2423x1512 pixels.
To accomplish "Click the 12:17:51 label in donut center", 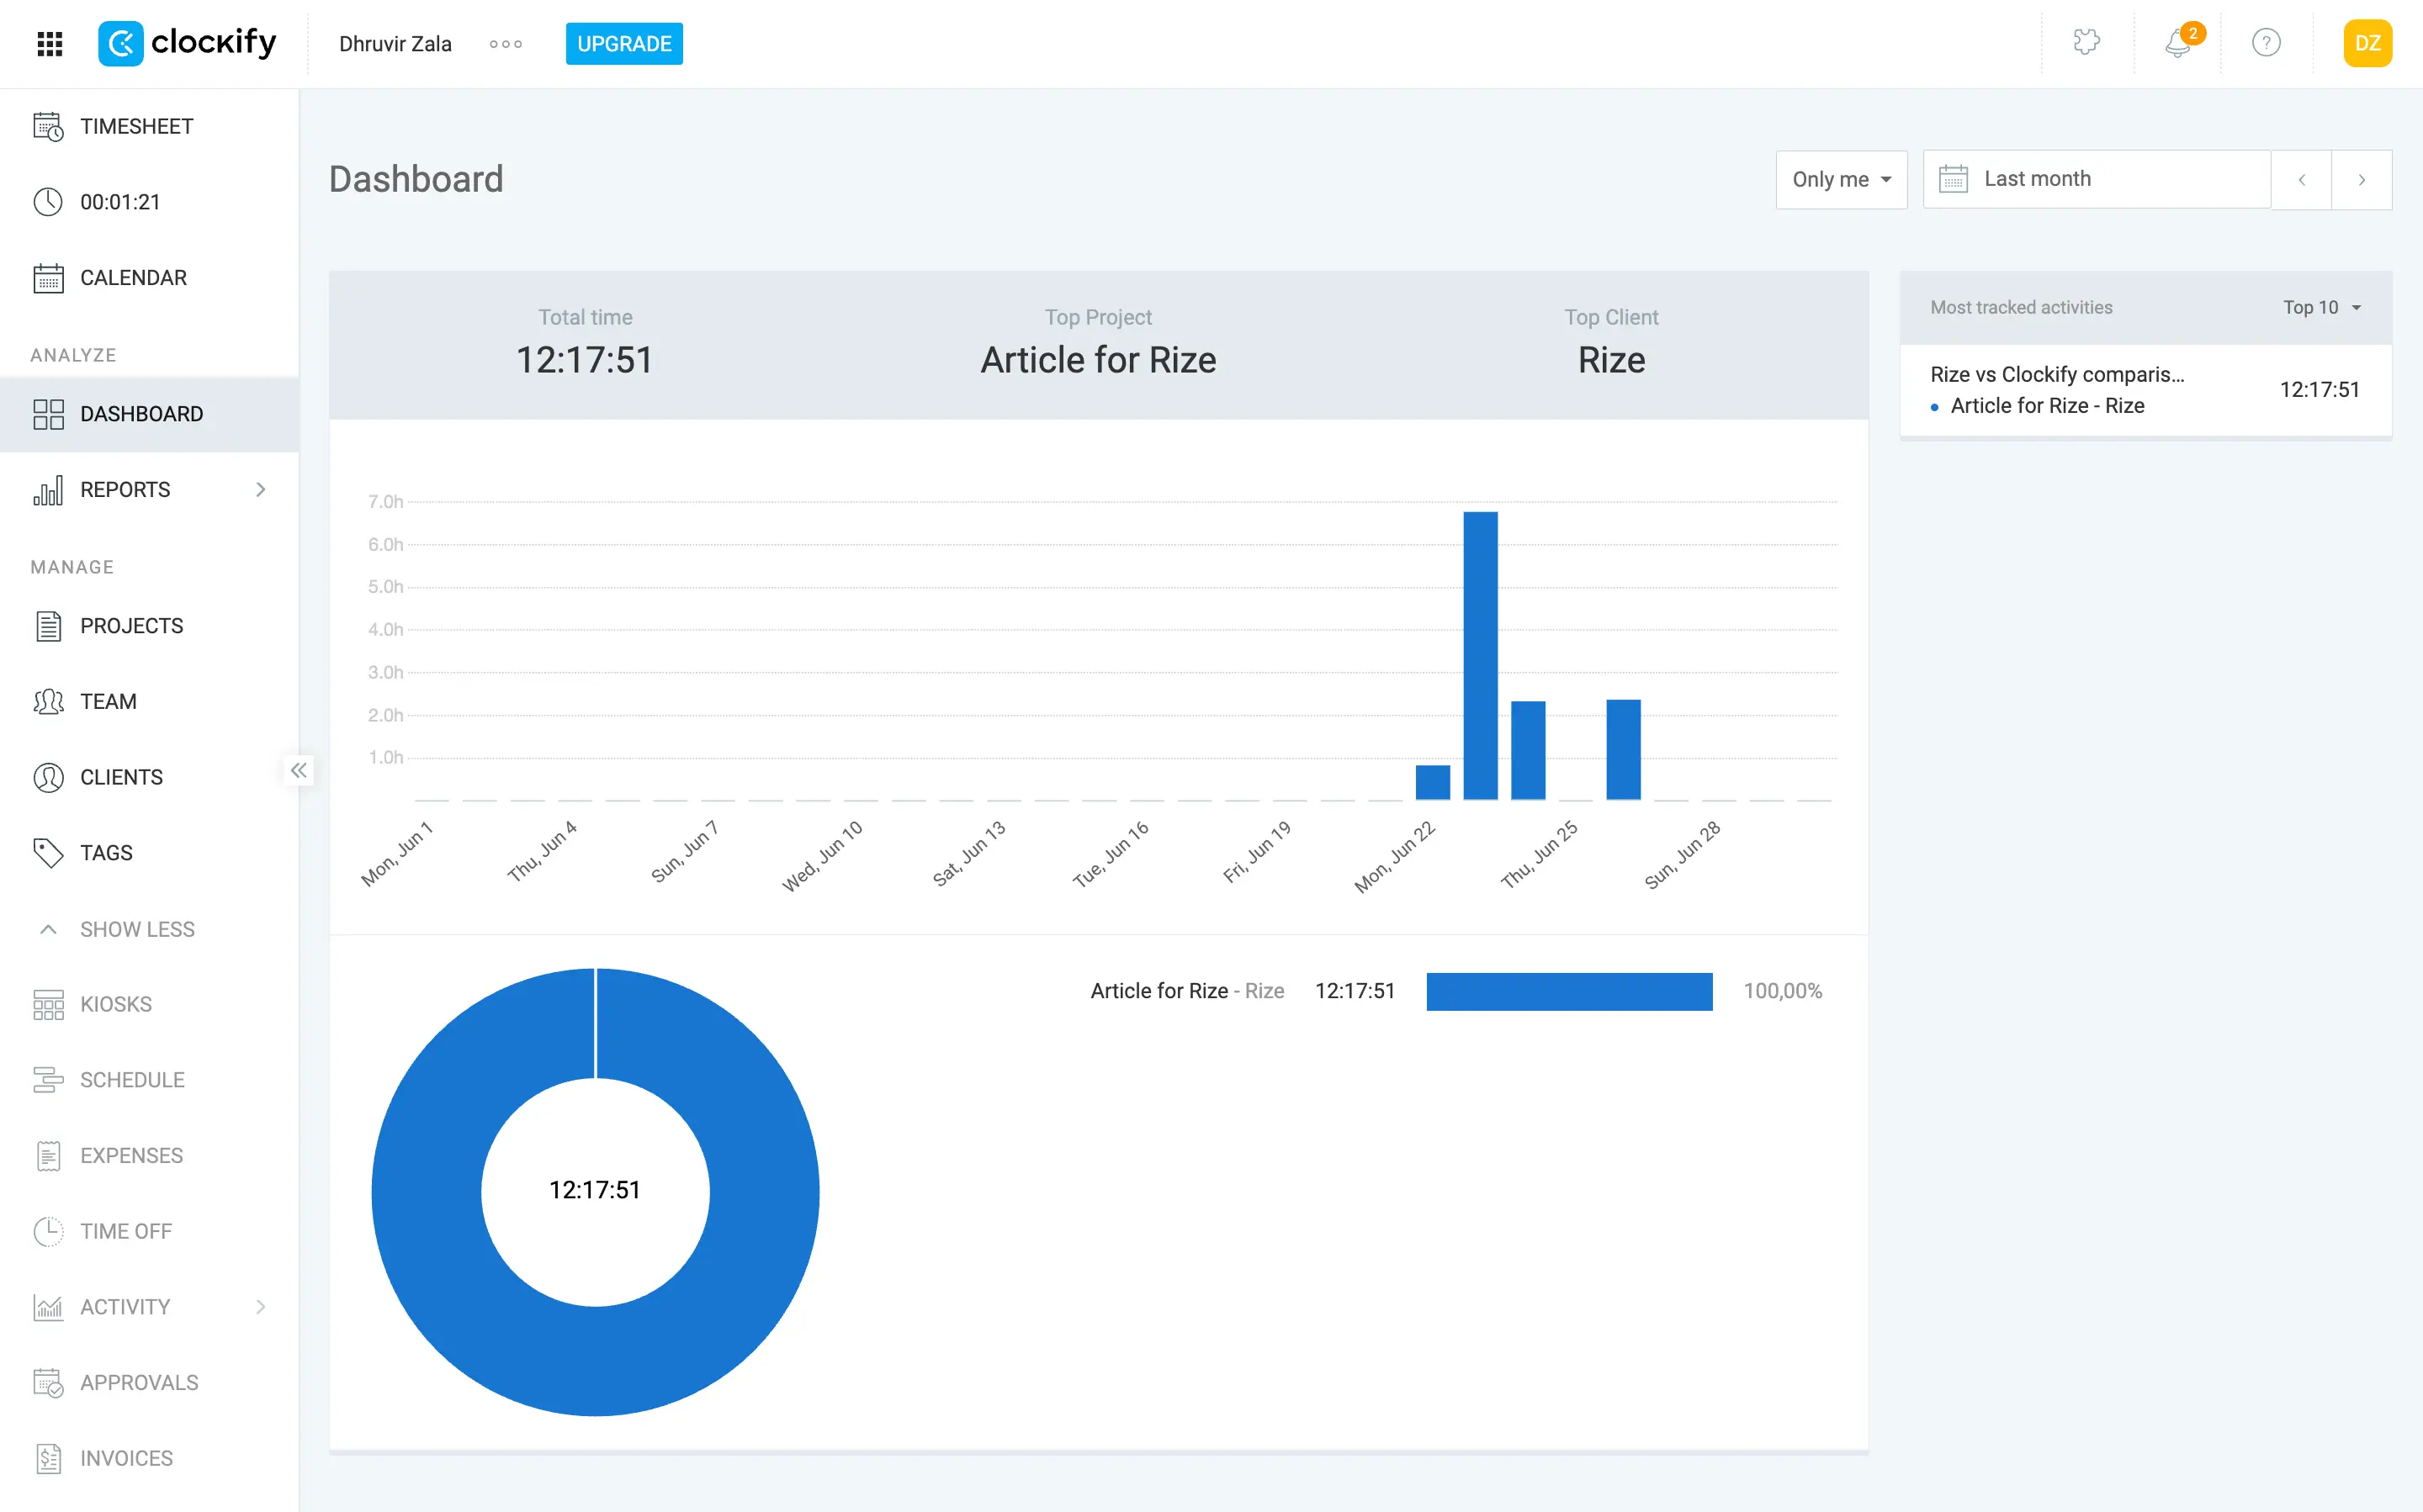I will (596, 1190).
